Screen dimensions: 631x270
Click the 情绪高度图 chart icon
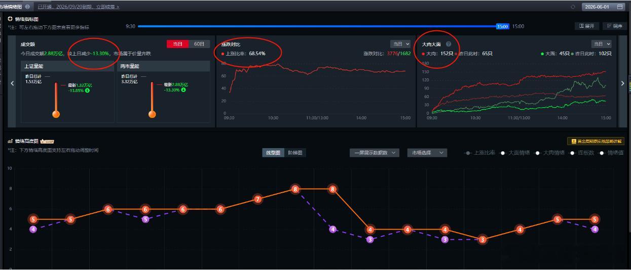10,141
